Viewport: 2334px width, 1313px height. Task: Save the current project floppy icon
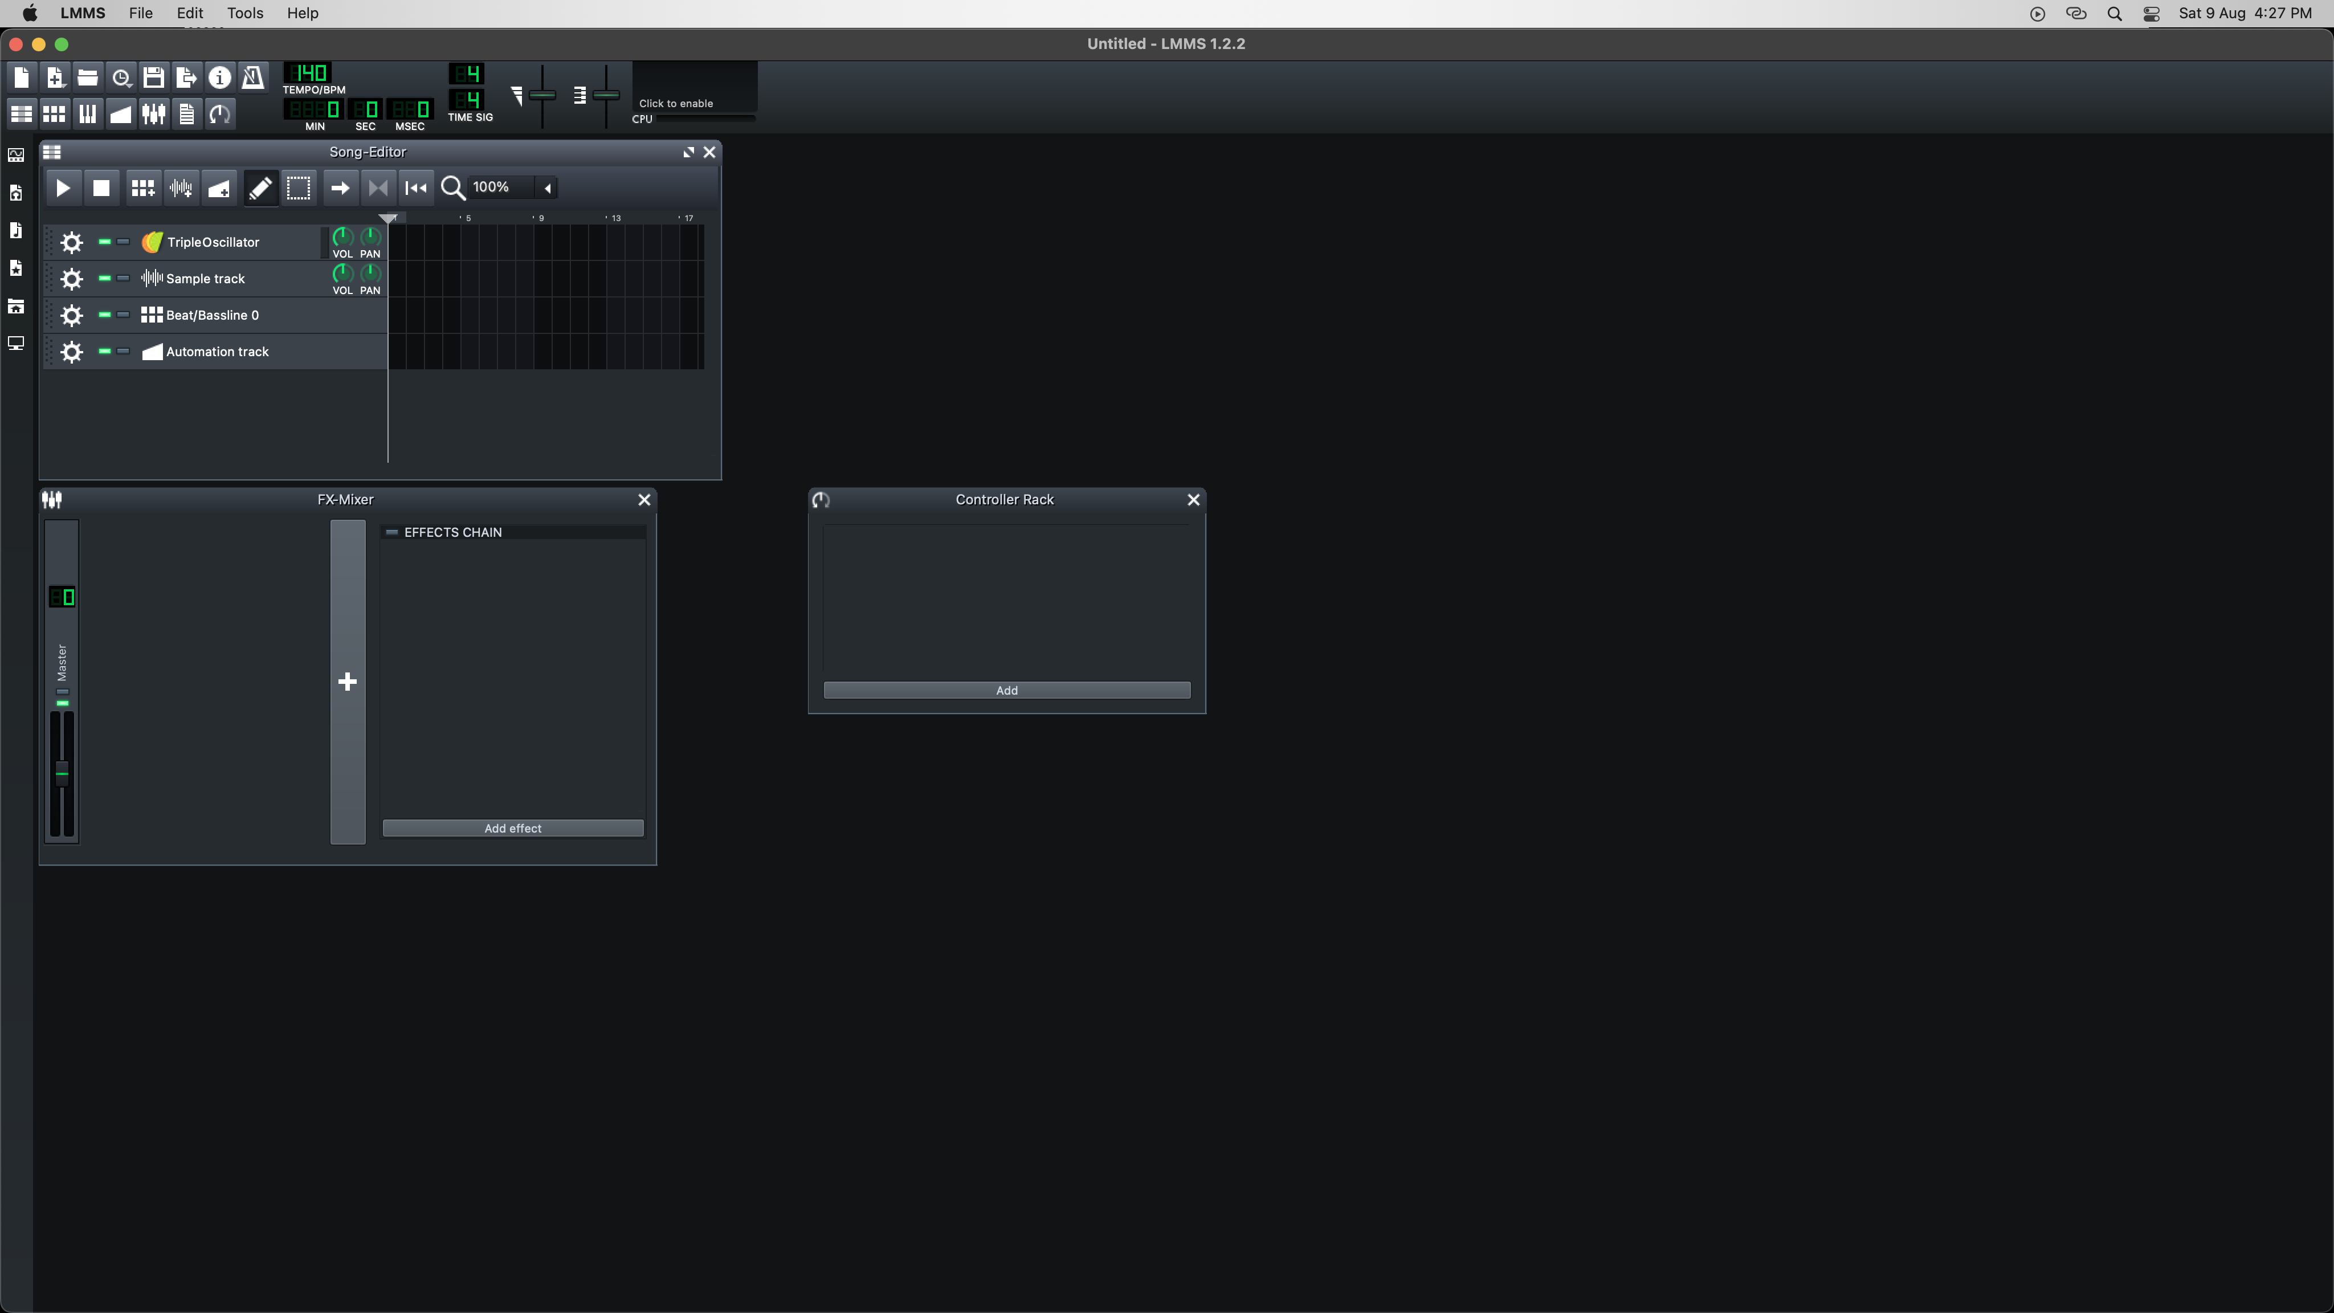pos(154,77)
